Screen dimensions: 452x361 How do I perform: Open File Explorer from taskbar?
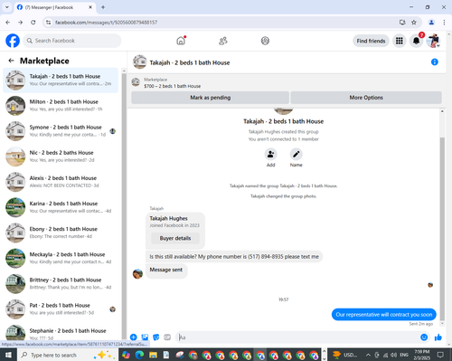(153, 355)
